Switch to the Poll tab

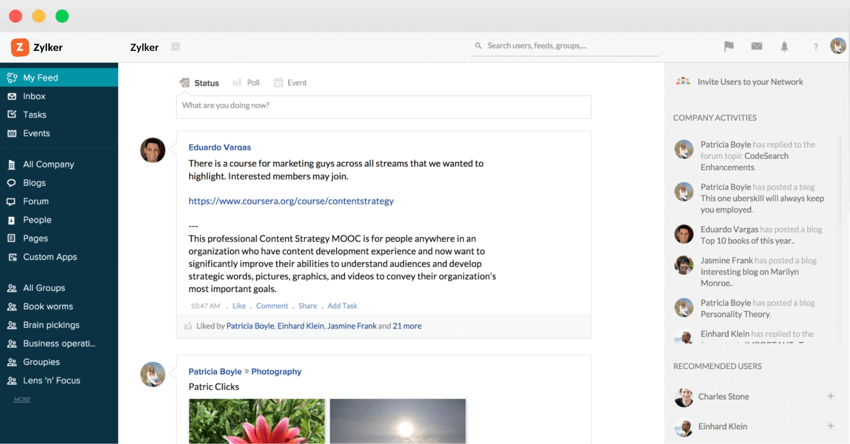(x=246, y=82)
